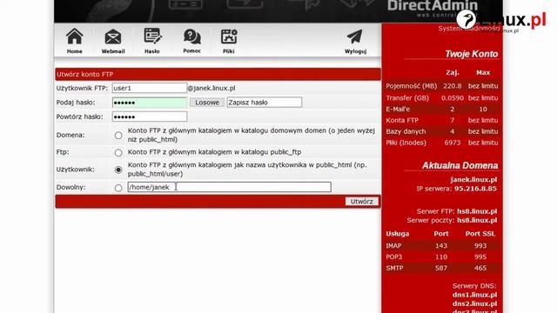Click the 220.8 capacity value

coord(453,86)
